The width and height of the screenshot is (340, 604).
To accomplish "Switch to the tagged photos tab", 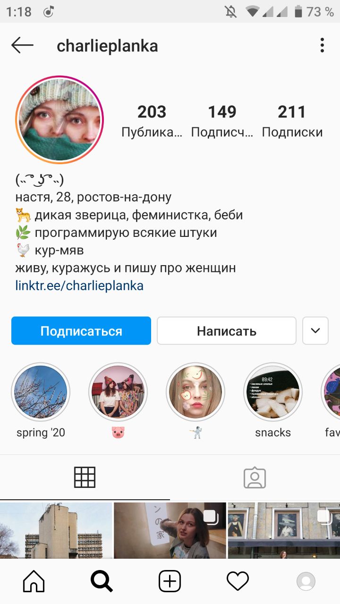I will (x=255, y=477).
